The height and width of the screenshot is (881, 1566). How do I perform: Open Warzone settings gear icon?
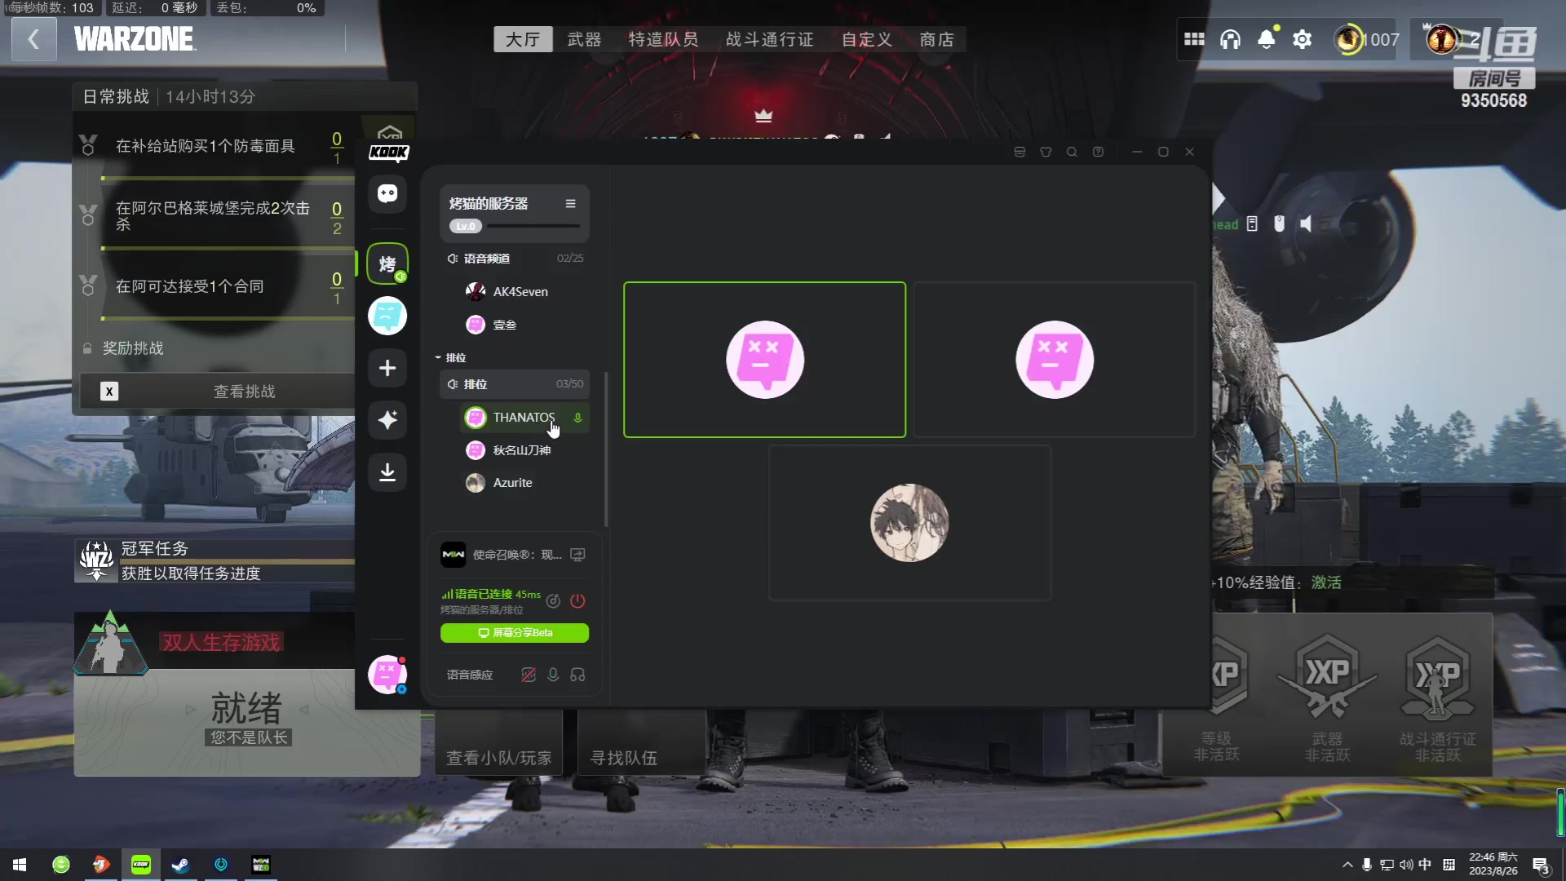(x=1303, y=39)
